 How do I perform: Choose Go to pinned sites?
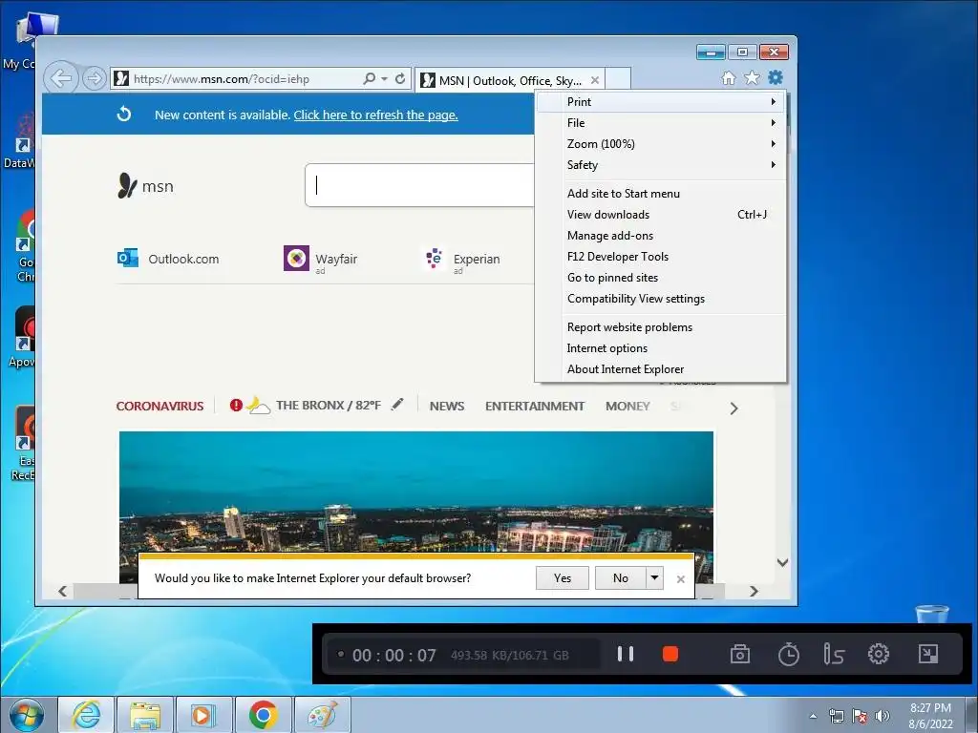click(x=661, y=278)
